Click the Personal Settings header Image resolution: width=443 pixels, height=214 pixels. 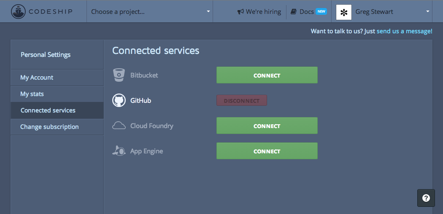pyautogui.click(x=46, y=55)
